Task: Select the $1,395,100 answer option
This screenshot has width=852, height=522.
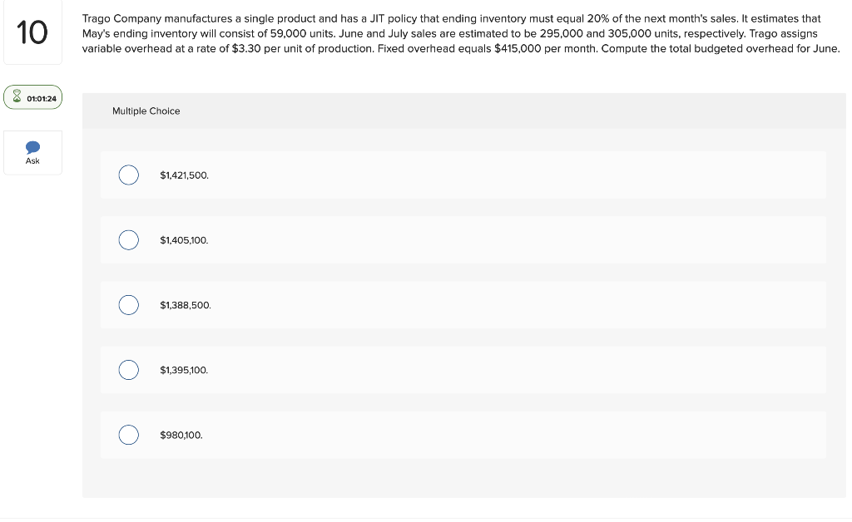Action: click(x=128, y=370)
